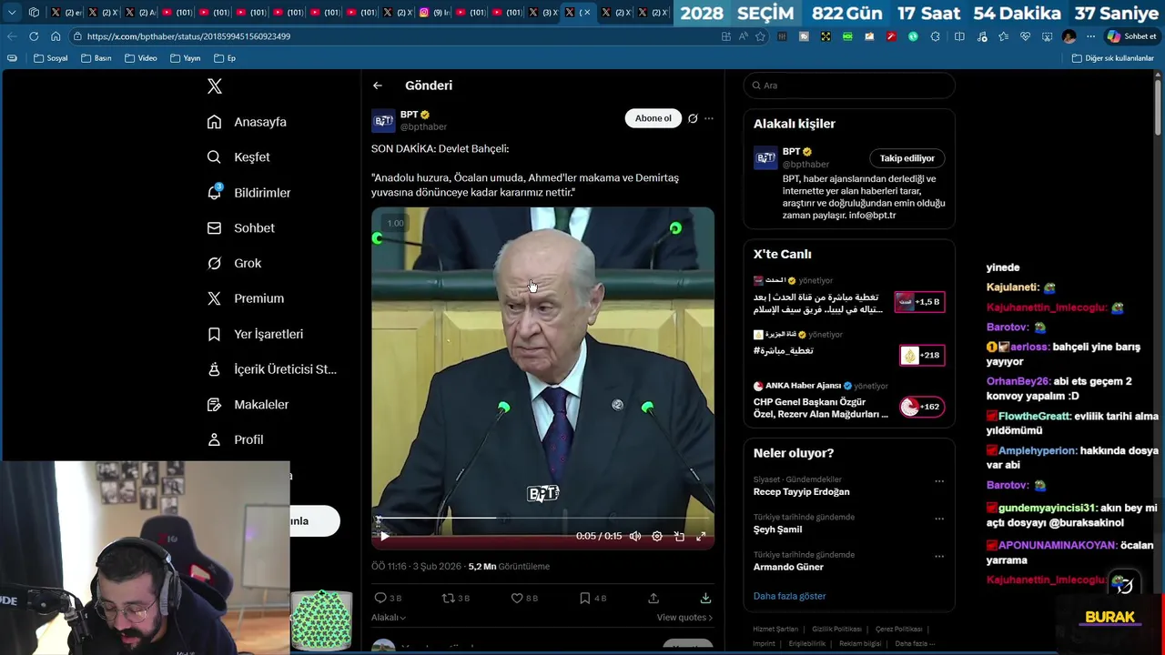Add page to favorites star
The height and width of the screenshot is (655, 1165).
(x=760, y=36)
